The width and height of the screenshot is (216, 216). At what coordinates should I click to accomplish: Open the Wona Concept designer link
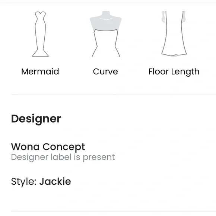pyautogui.click(x=48, y=147)
